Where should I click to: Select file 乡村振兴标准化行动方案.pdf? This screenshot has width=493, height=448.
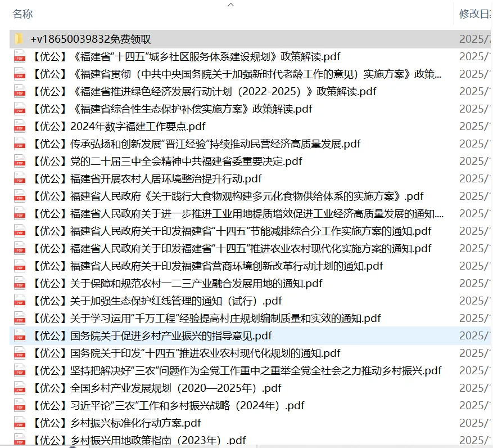point(117,423)
